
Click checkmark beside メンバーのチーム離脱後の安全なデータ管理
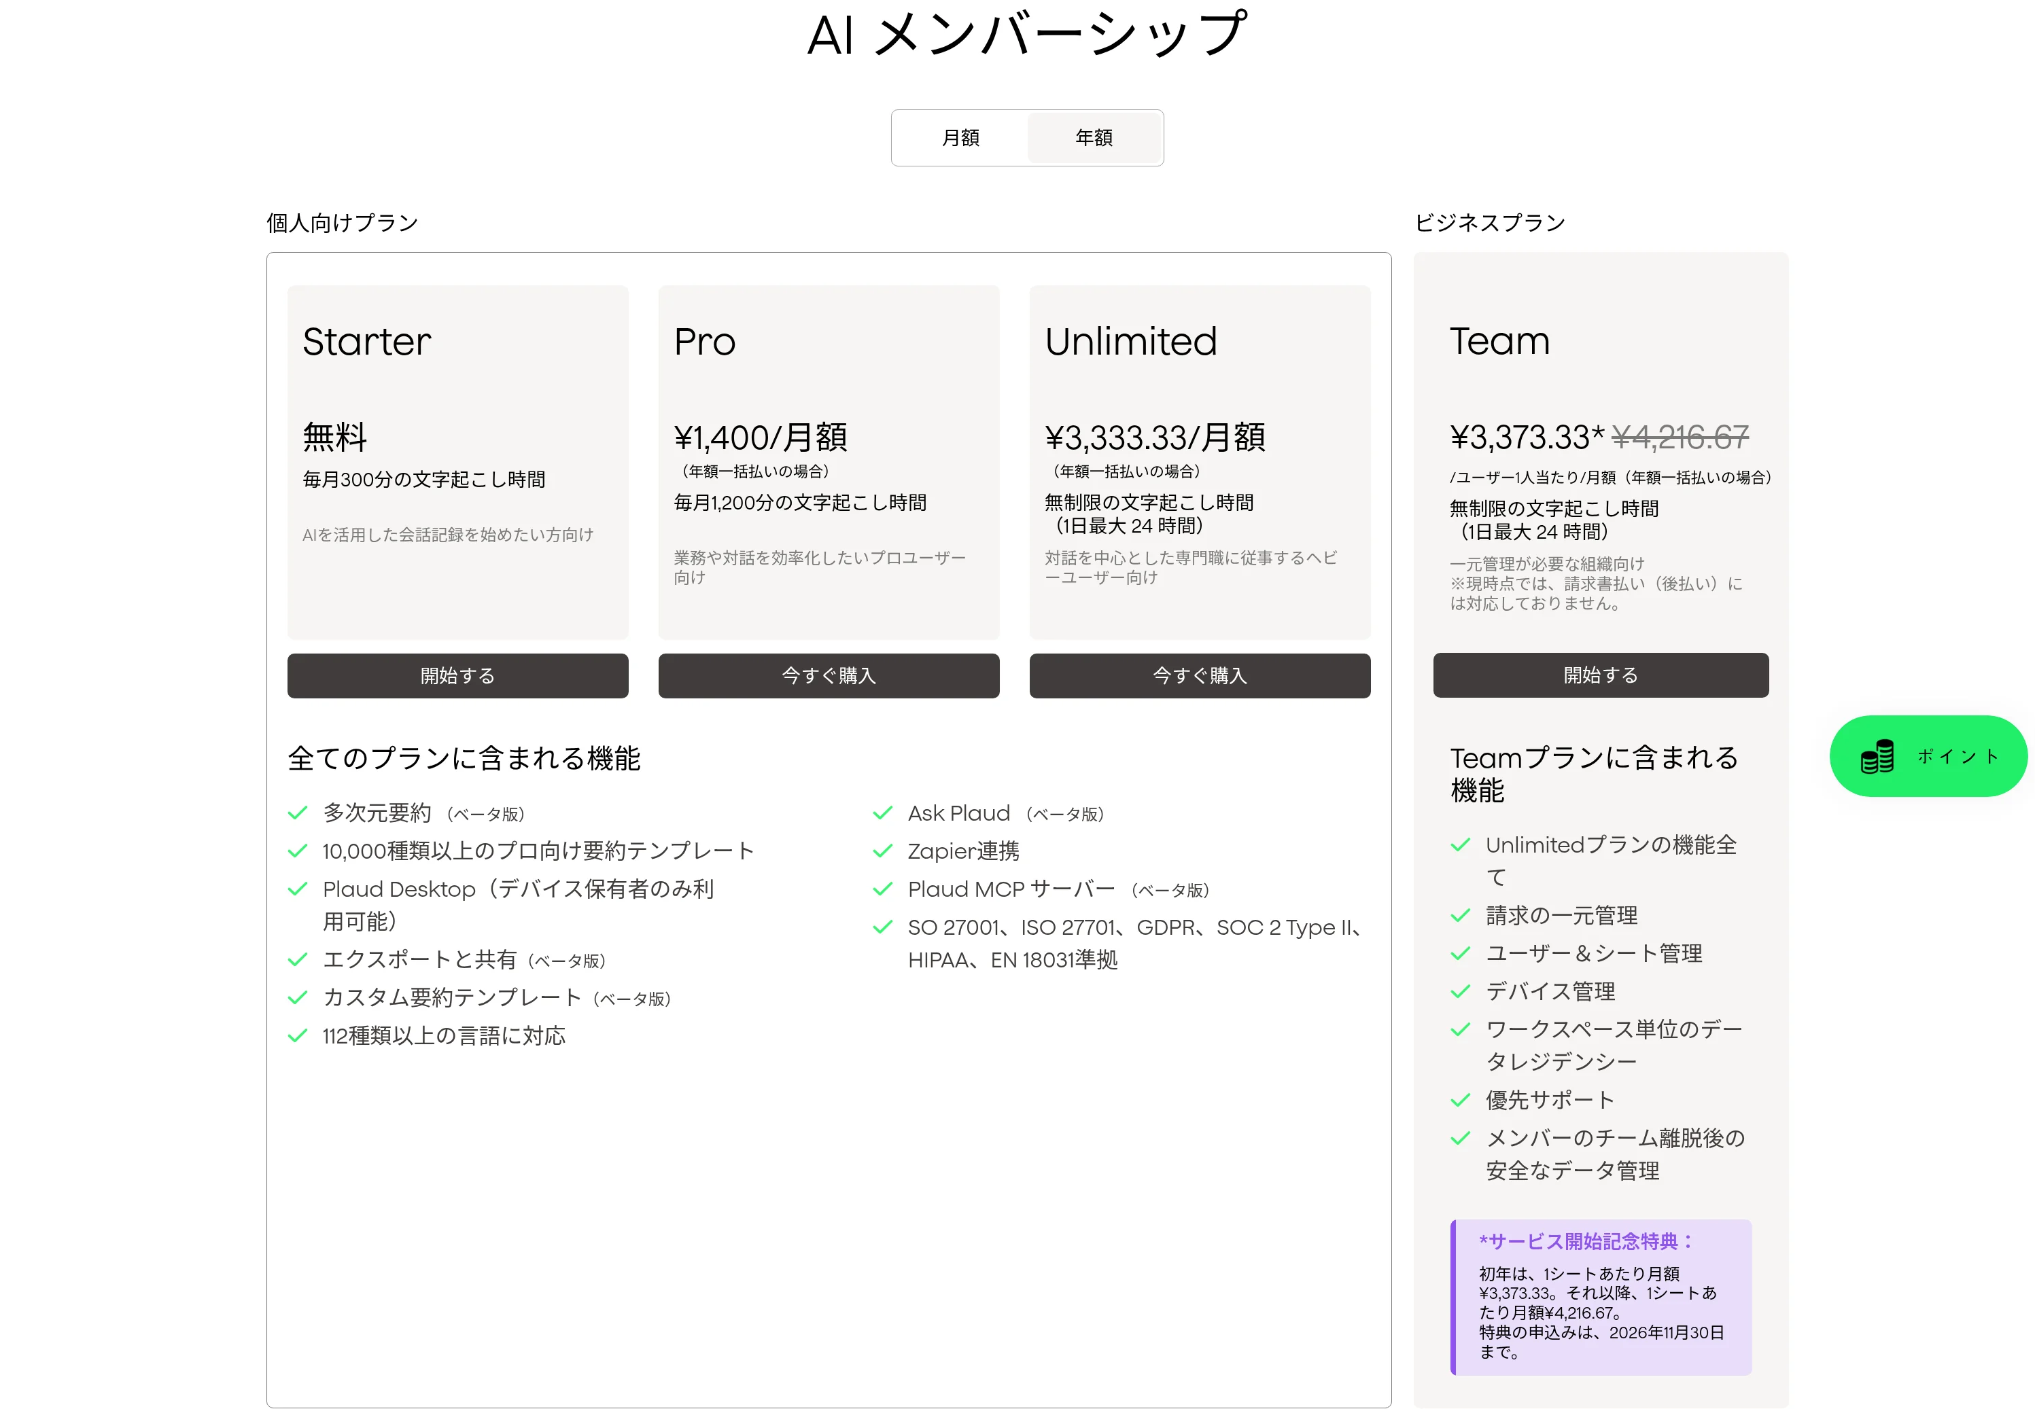[x=1461, y=1138]
